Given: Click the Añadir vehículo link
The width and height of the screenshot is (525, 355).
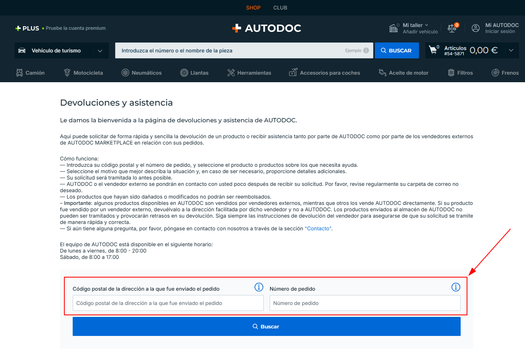Looking at the screenshot, I should (x=420, y=32).
